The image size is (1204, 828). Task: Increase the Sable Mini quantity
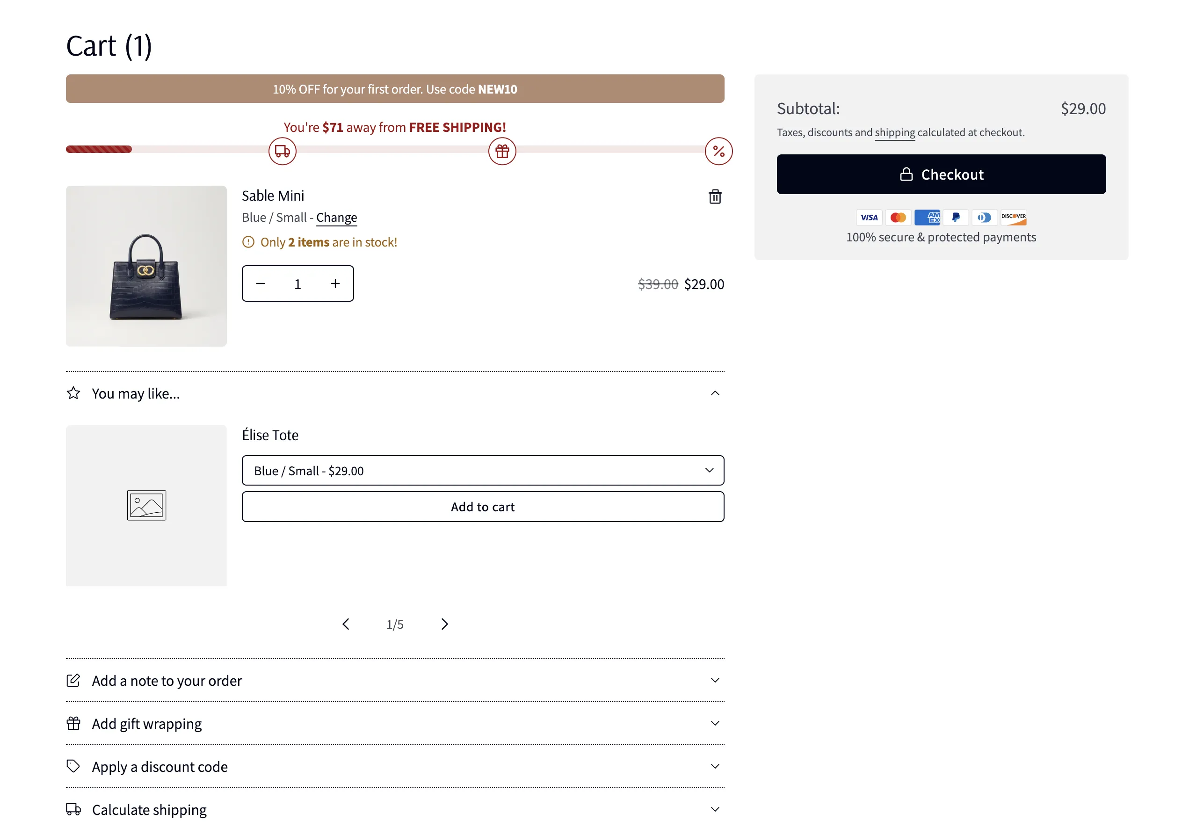click(x=334, y=283)
